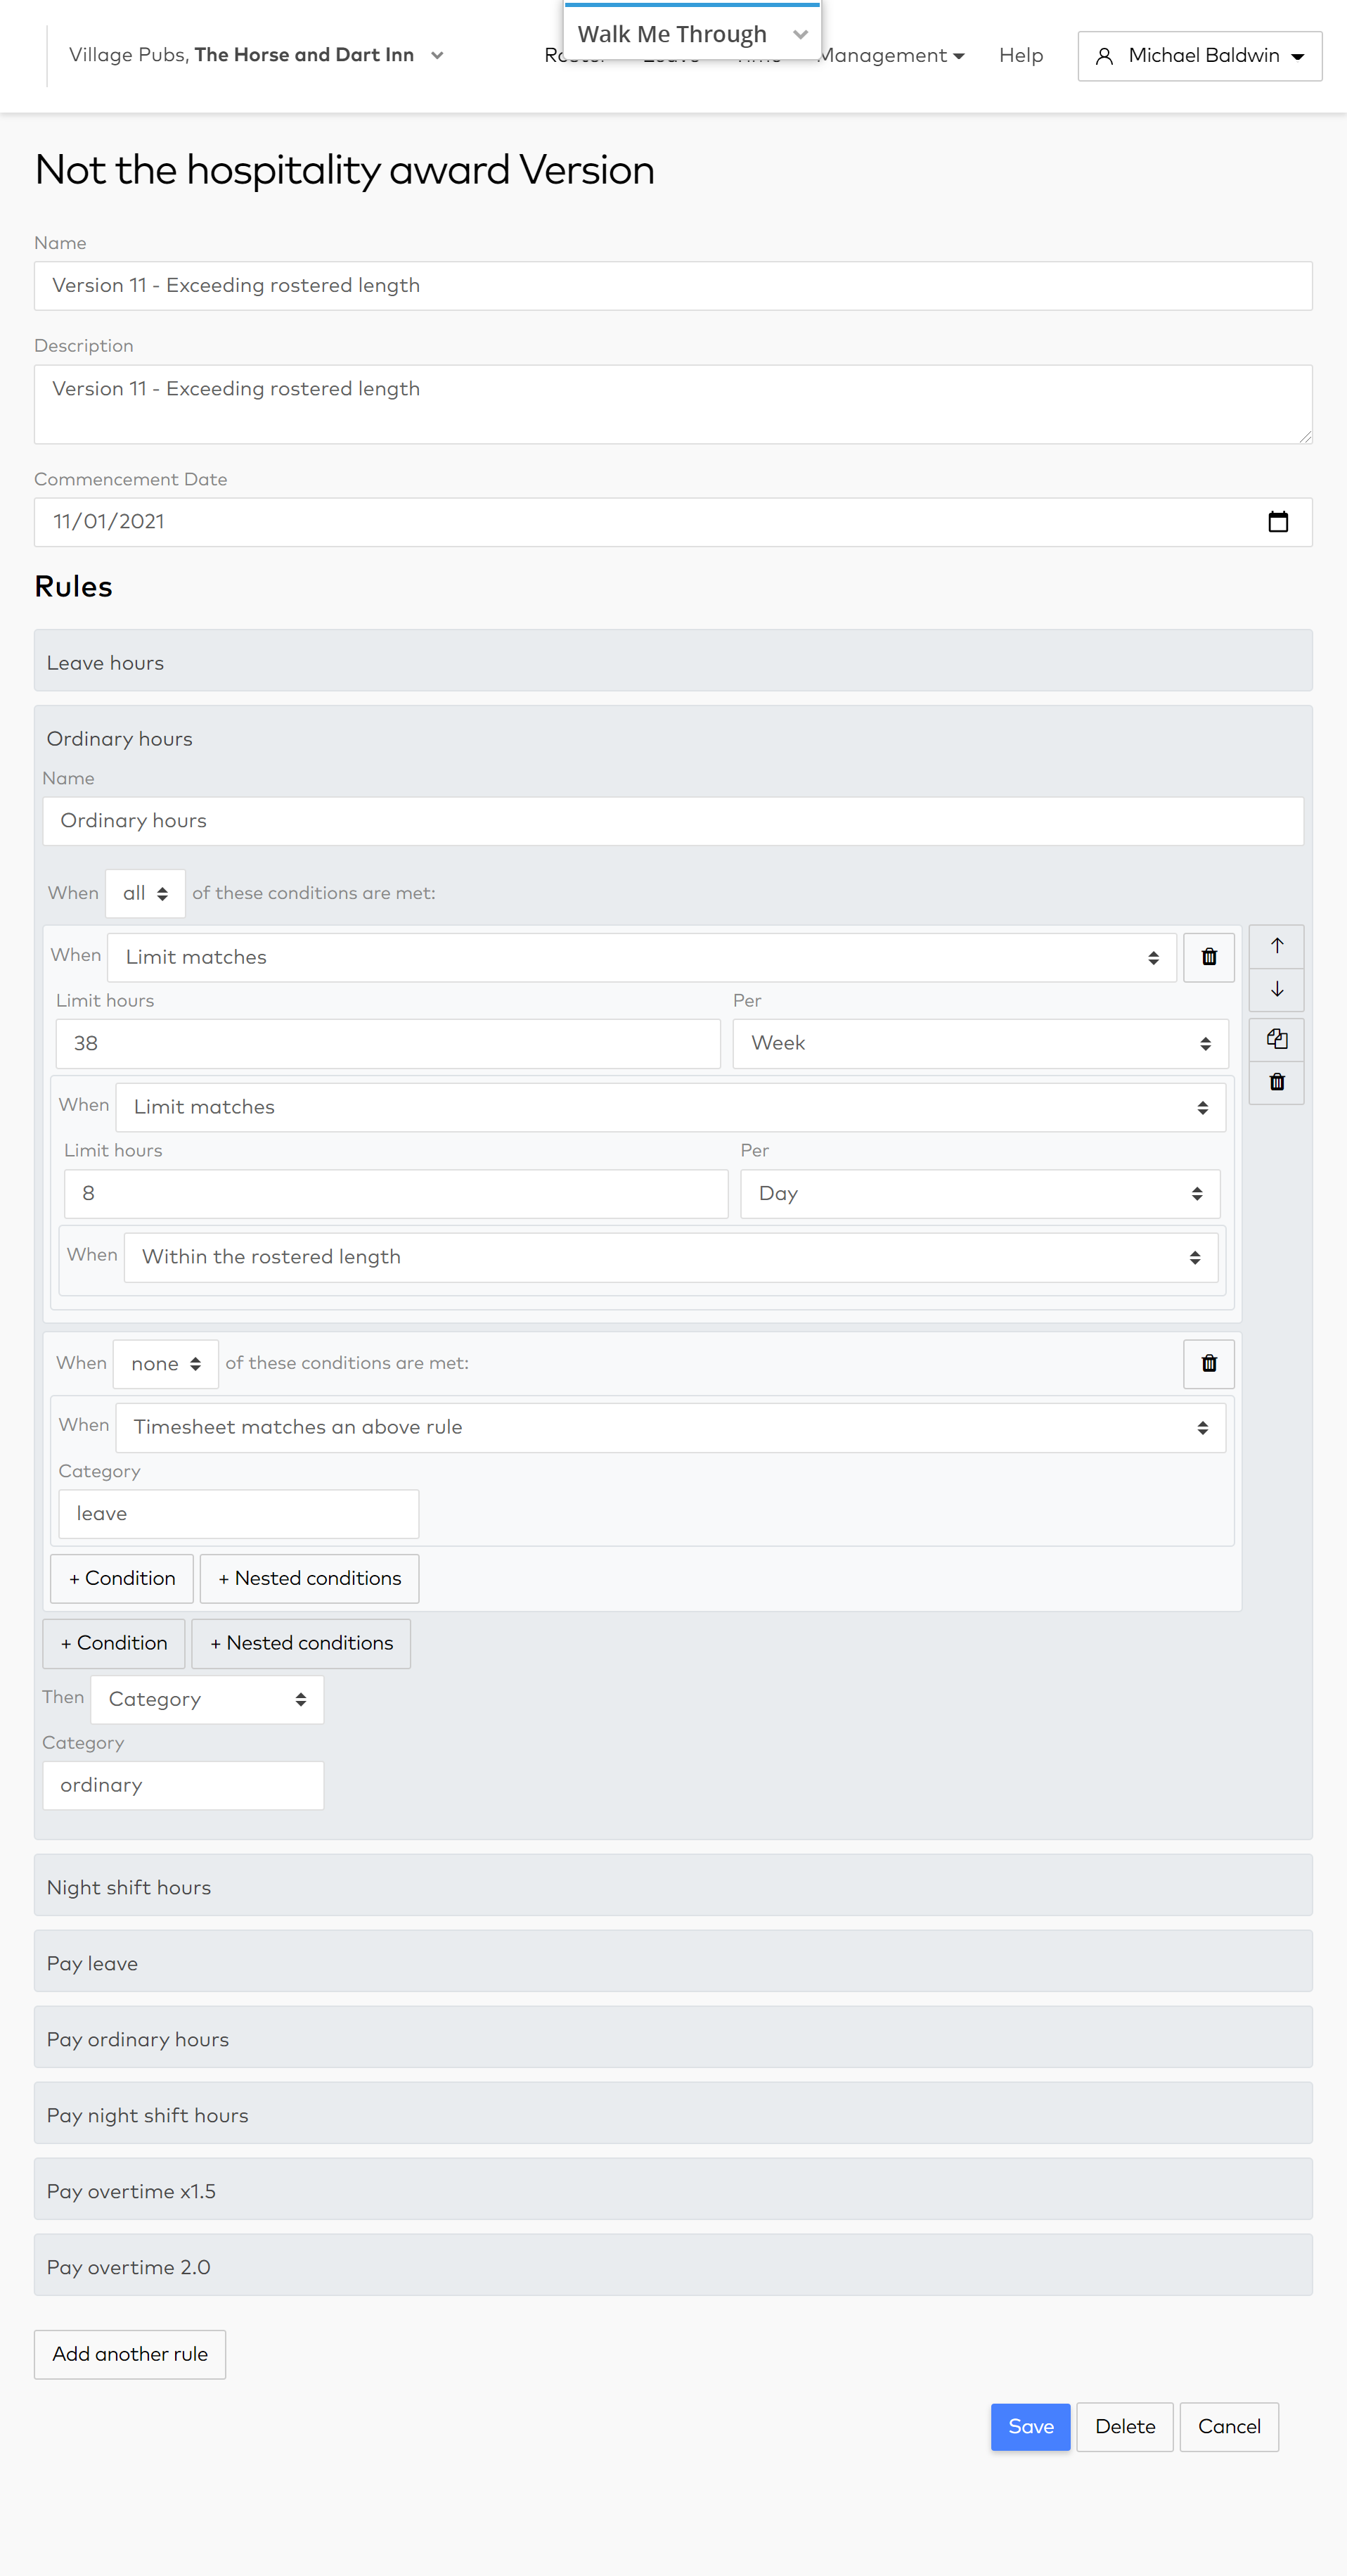Click the Delete button
Image resolution: width=1347 pixels, height=2576 pixels.
pos(1124,2427)
